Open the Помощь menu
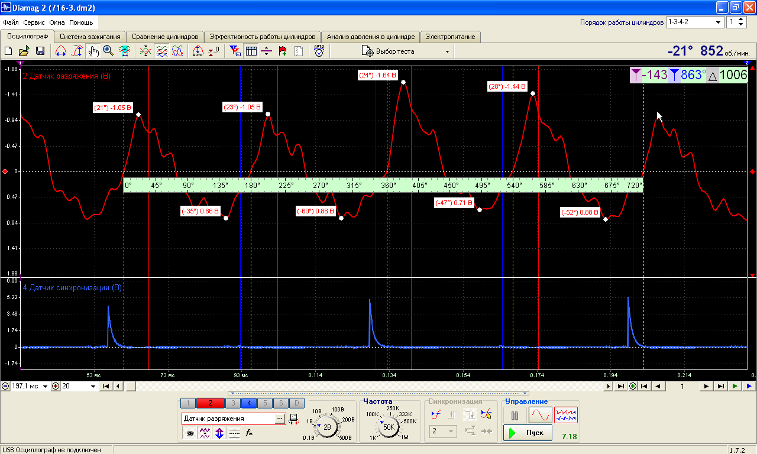Screen dimensions: 757x454 (81, 22)
